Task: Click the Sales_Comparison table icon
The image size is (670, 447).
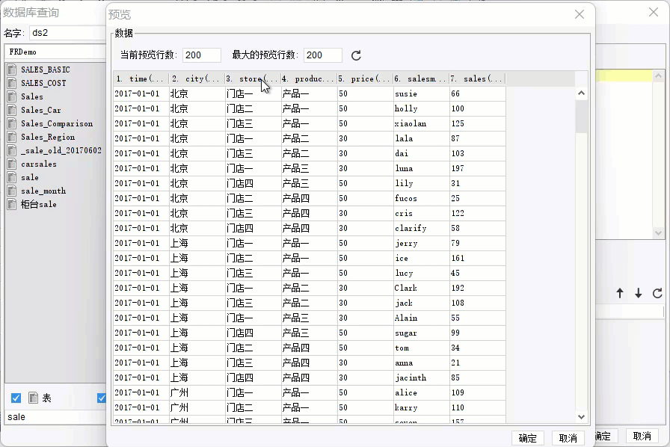Action: click(12, 123)
